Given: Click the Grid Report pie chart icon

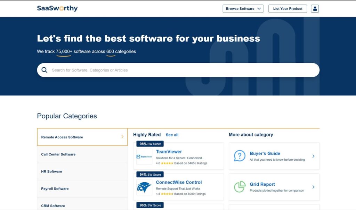Looking at the screenshot, I should click(x=240, y=187).
